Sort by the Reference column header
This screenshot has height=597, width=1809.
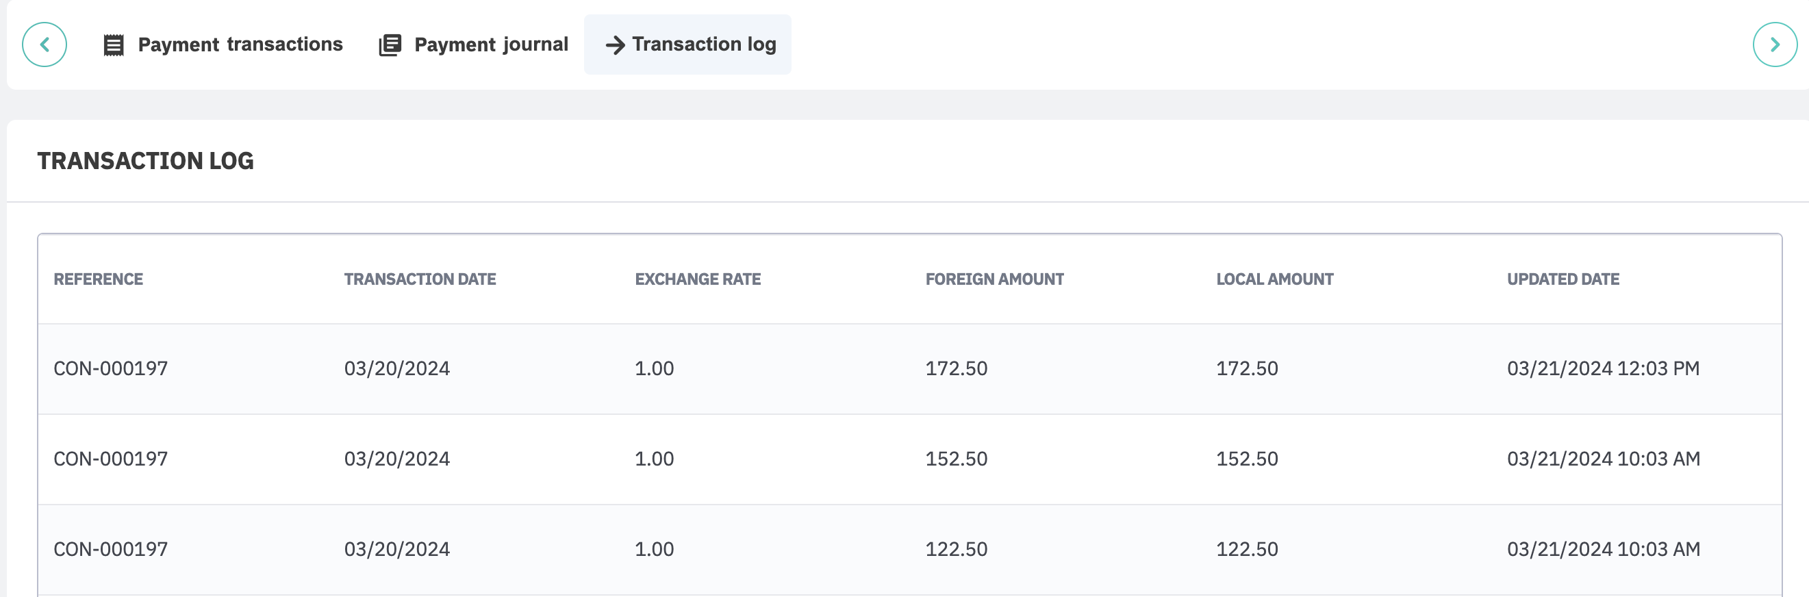click(x=99, y=279)
